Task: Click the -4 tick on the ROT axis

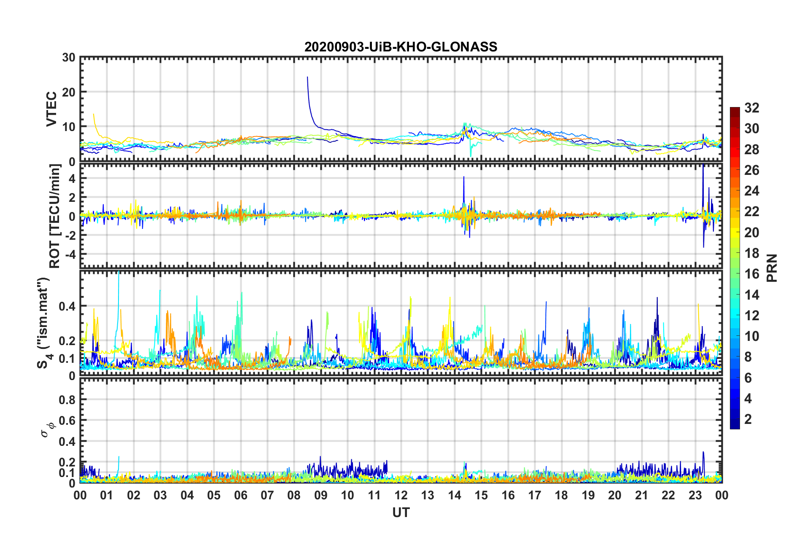Action: click(71, 254)
